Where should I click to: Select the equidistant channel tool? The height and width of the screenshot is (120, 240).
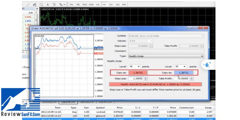pyautogui.click(x=34, y=5)
